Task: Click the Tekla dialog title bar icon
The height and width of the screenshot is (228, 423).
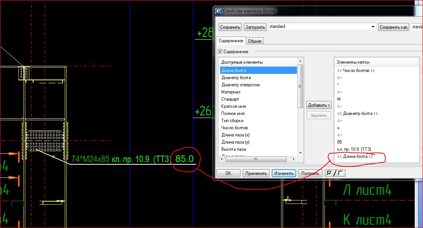Action: [x=218, y=11]
